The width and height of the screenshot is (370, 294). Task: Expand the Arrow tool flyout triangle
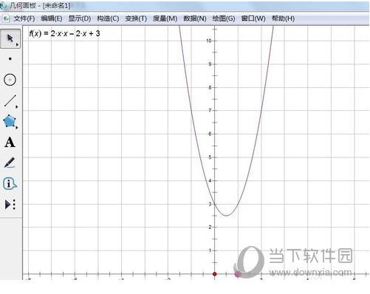pos(17,45)
